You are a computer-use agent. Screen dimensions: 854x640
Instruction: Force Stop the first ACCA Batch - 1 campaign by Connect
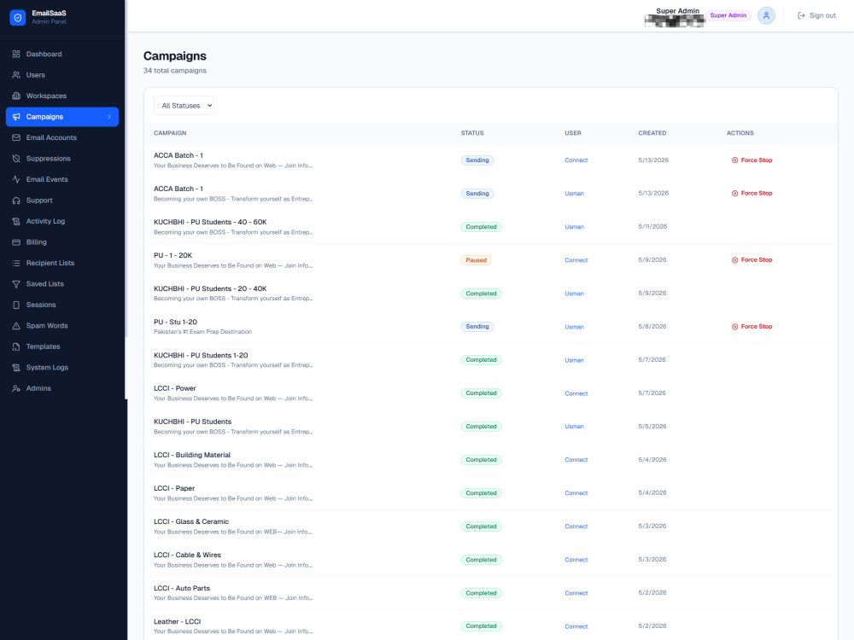[x=752, y=160]
